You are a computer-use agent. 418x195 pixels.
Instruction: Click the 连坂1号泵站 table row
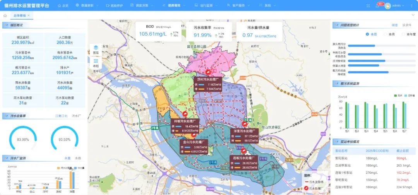pyautogui.click(x=374, y=173)
